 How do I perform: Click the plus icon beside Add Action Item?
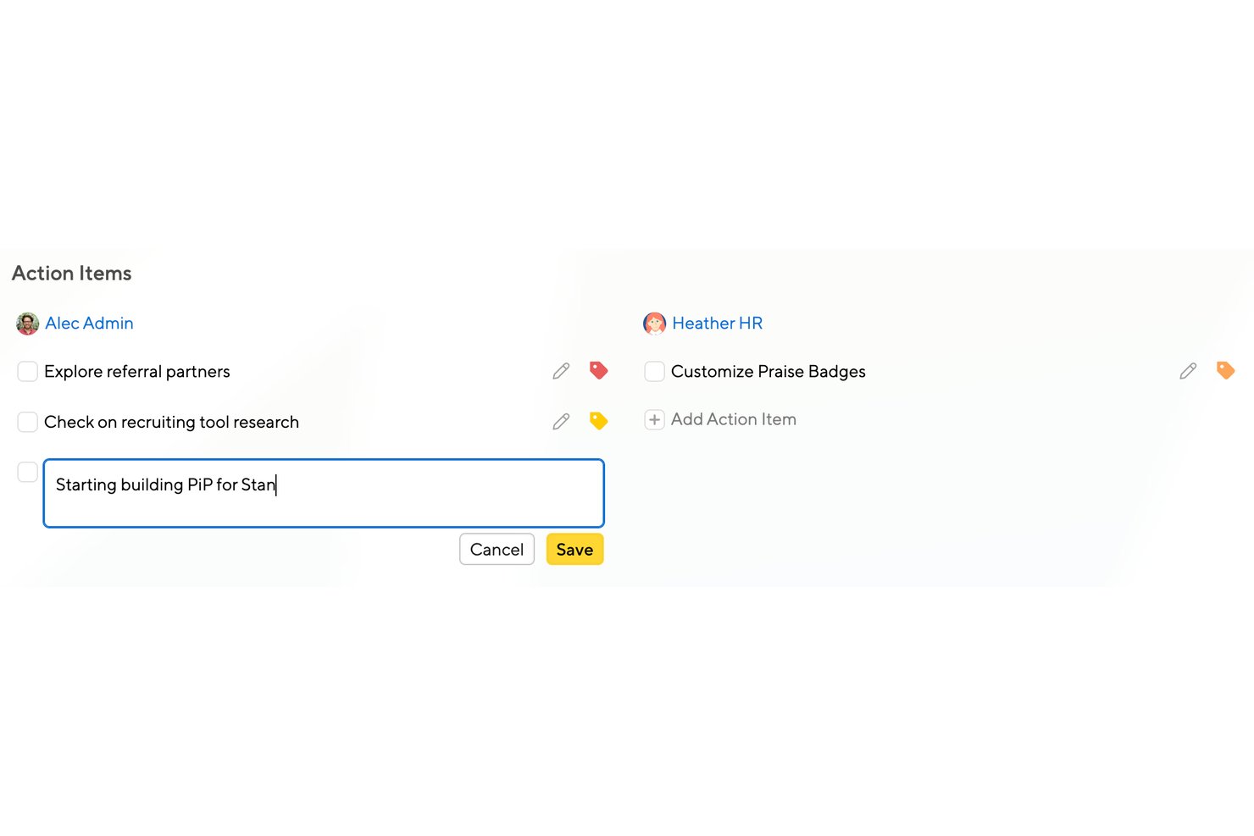(x=654, y=419)
